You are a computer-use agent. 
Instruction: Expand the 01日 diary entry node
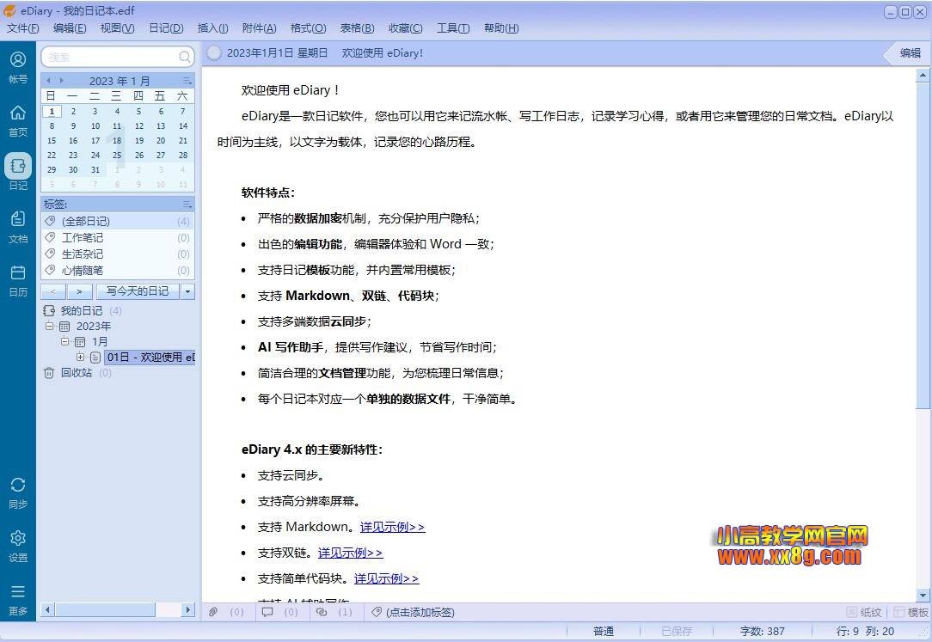80,357
